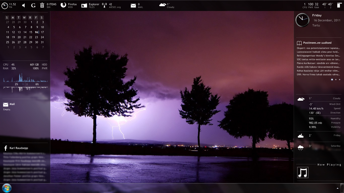Open Karl Raudsepp Facebook profile name

point(19,148)
